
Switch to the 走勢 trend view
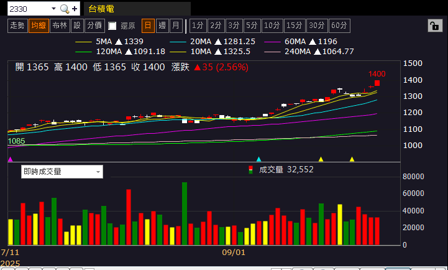pos(17,26)
